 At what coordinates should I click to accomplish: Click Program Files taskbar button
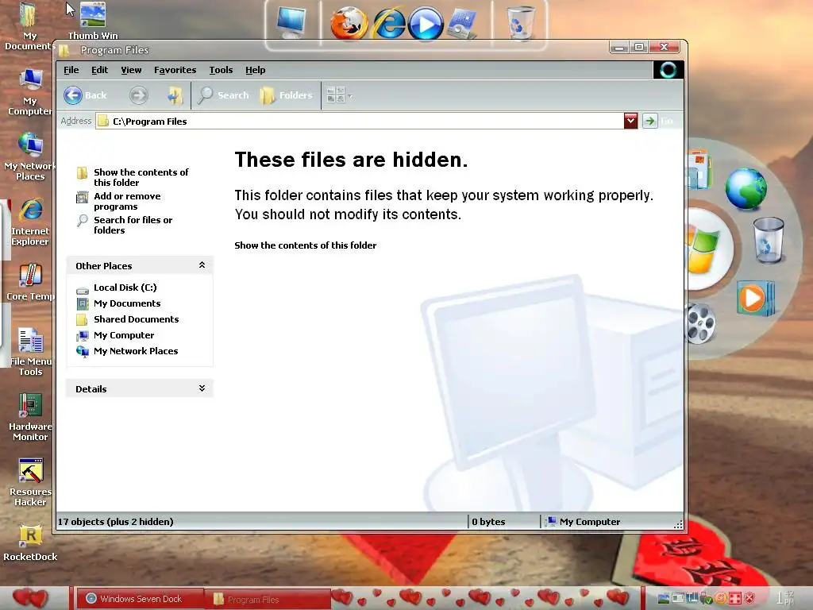coord(267,600)
